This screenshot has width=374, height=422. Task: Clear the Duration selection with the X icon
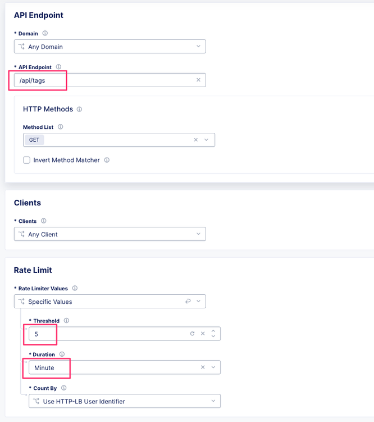[x=203, y=367]
